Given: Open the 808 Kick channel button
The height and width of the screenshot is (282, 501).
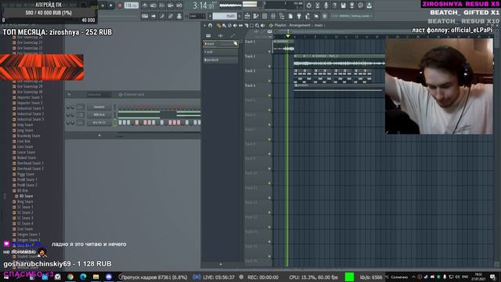Looking at the screenshot, I should coord(99,114).
